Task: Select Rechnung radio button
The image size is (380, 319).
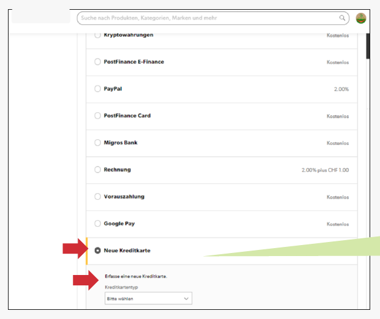Action: tap(97, 169)
